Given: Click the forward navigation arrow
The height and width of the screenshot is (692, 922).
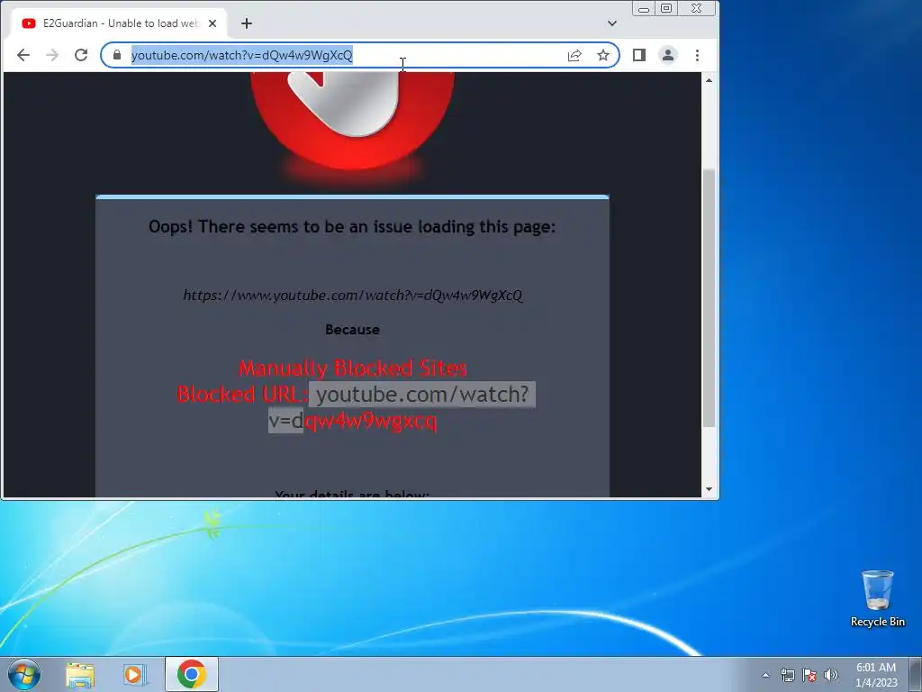Looking at the screenshot, I should pos(52,55).
